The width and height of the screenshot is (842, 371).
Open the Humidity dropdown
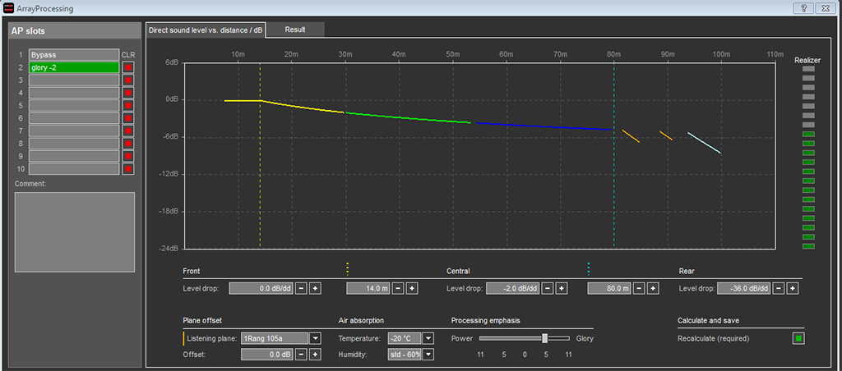pos(428,355)
